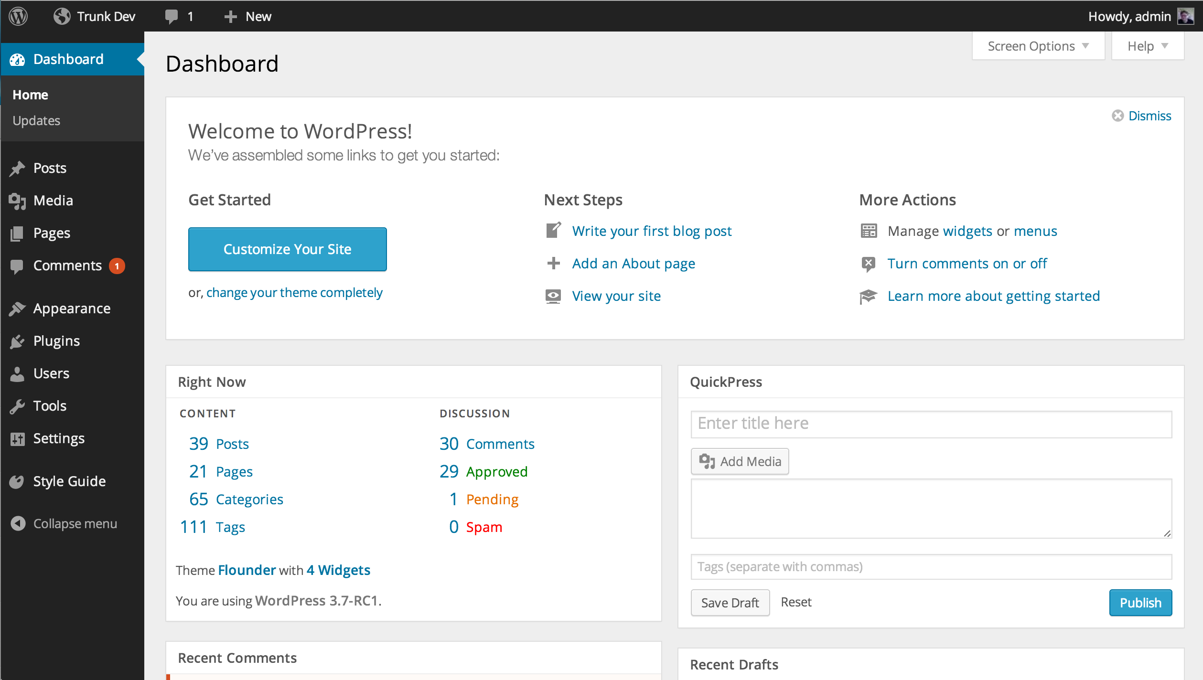This screenshot has height=680, width=1203.
Task: Click the 39 Posts content link
Action: [x=218, y=444]
